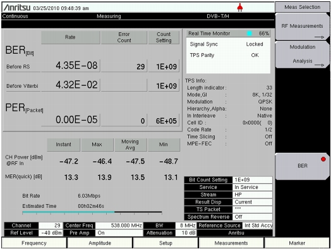Change Result Disp Current value
The width and height of the screenshot is (331, 249).
click(x=252, y=202)
